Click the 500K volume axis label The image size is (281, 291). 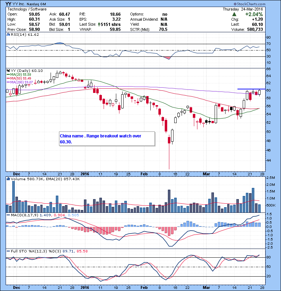point(271,205)
